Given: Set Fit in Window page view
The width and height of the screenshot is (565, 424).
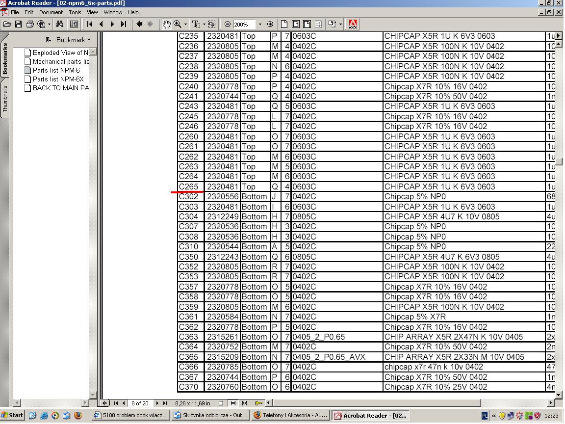Looking at the screenshot, I should [x=295, y=24].
